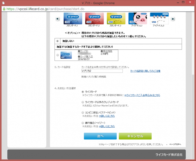
Task: Click the right carousel arrow for card designs
Action: 173,19
